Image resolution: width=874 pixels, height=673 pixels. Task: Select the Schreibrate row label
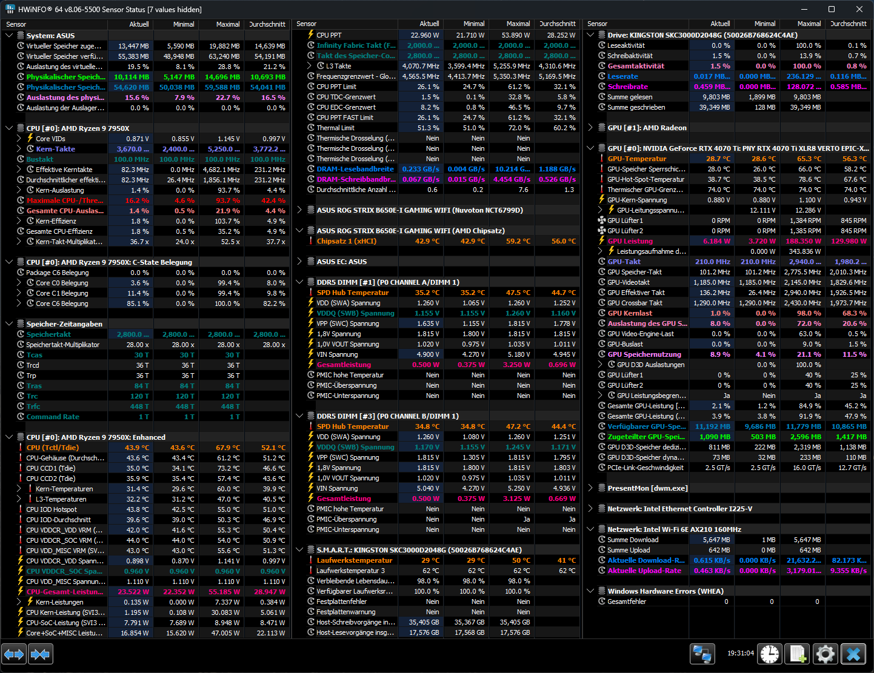click(x=627, y=87)
